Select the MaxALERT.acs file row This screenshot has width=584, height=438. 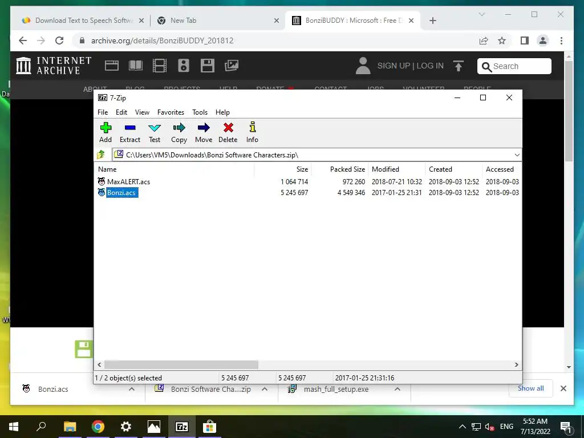click(307, 182)
